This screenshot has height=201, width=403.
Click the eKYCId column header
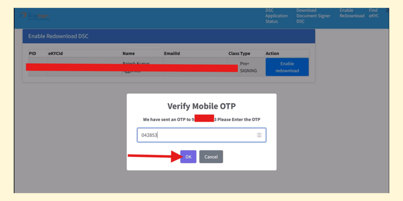coord(56,53)
